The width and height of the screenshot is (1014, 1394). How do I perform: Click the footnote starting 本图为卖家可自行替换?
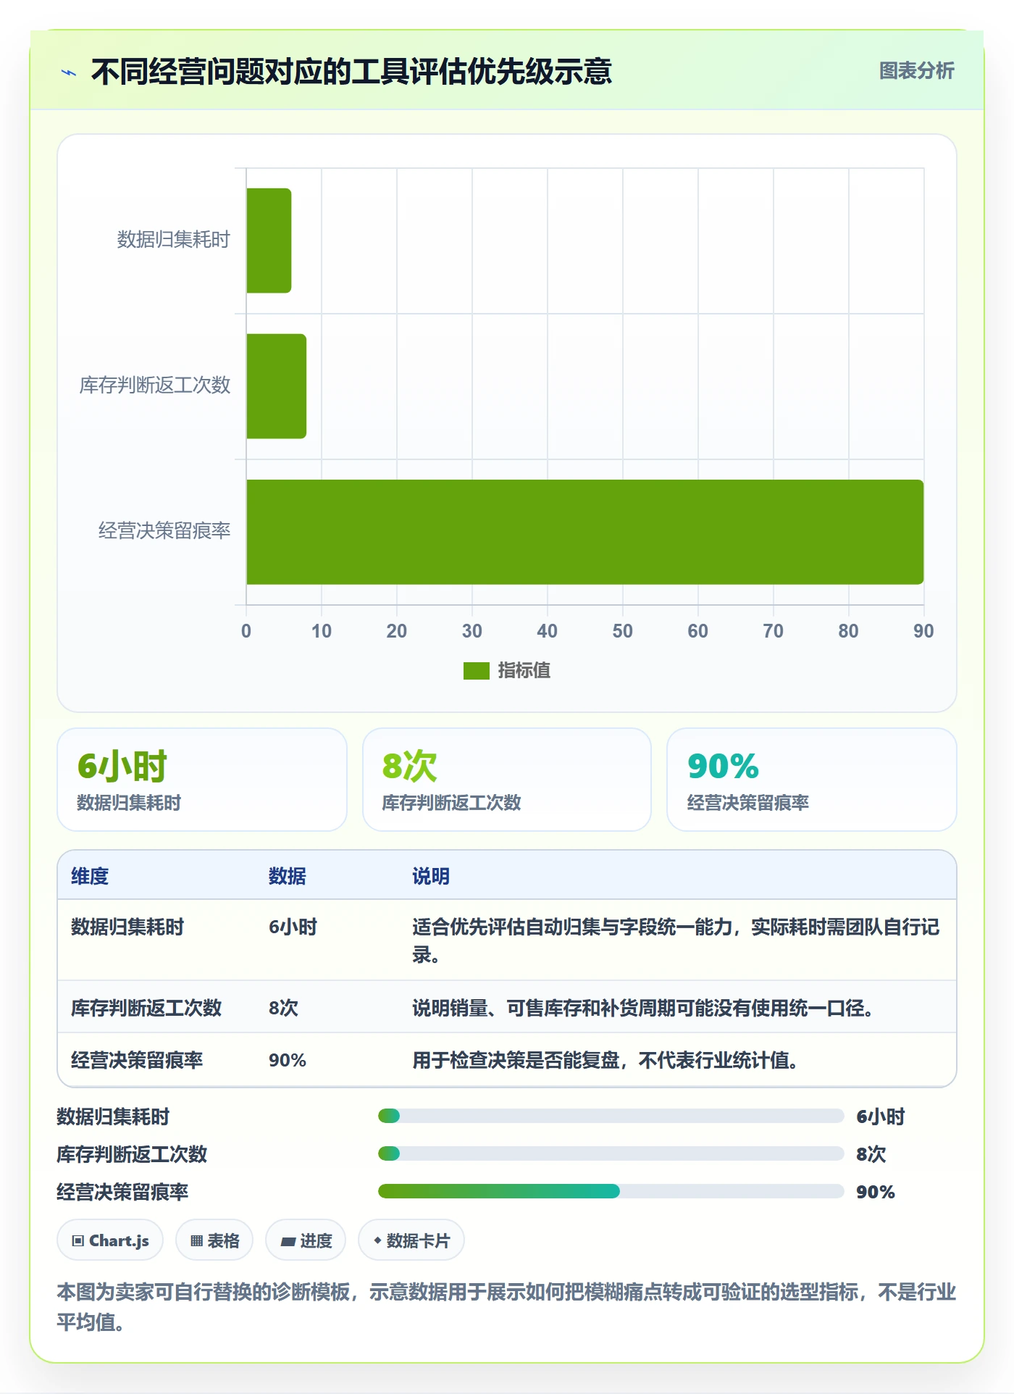507,1307
